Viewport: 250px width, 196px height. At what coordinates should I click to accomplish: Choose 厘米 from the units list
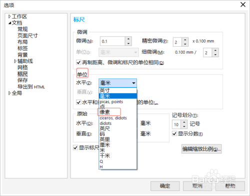118,145
